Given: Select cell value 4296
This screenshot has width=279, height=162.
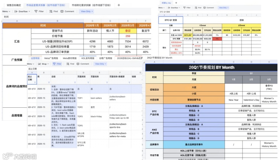Looking at the screenshot, I should tap(92, 41).
